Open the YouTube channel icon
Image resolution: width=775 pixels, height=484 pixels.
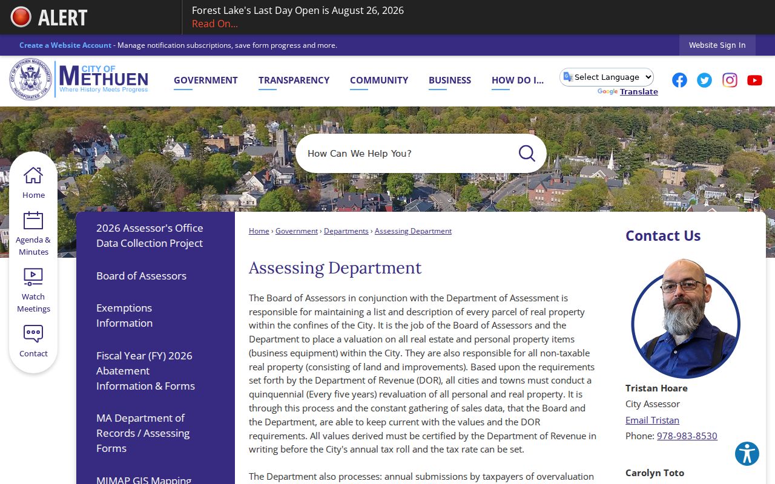[x=754, y=80]
